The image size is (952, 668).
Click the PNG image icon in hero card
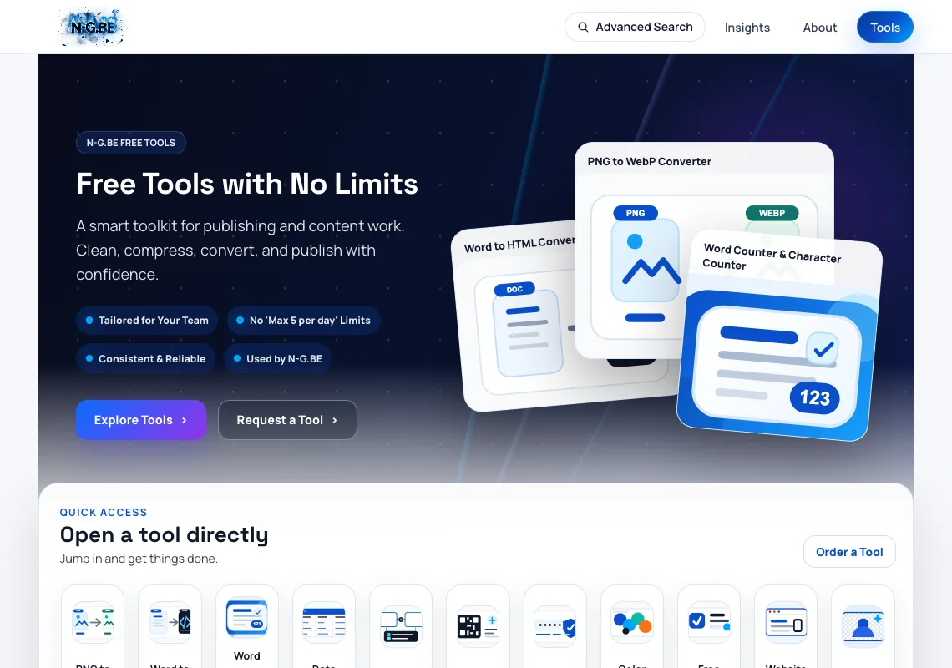646,261
